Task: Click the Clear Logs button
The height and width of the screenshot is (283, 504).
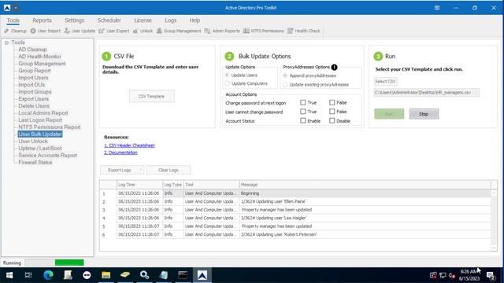Action: [168, 170]
